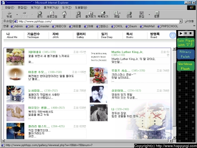
Task: Go to the 독서 Books page
Action: click(x=130, y=35)
